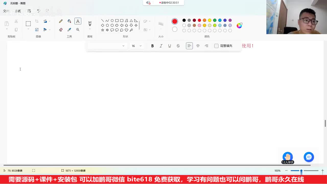The image size is (327, 184).
Task: Click the Cut scissors icon
Action: (x=16, y=21)
